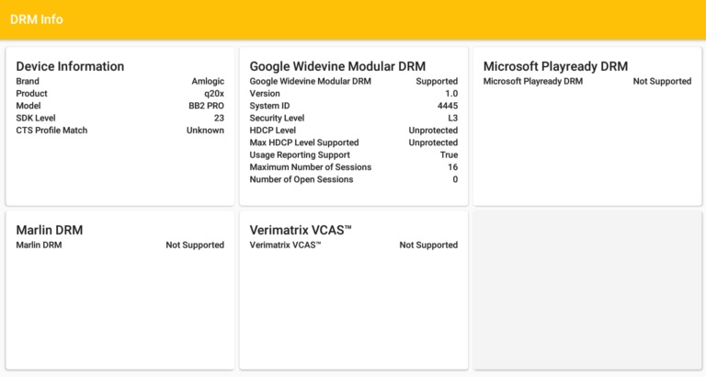Click the Brand row value Amlogic

208,82
